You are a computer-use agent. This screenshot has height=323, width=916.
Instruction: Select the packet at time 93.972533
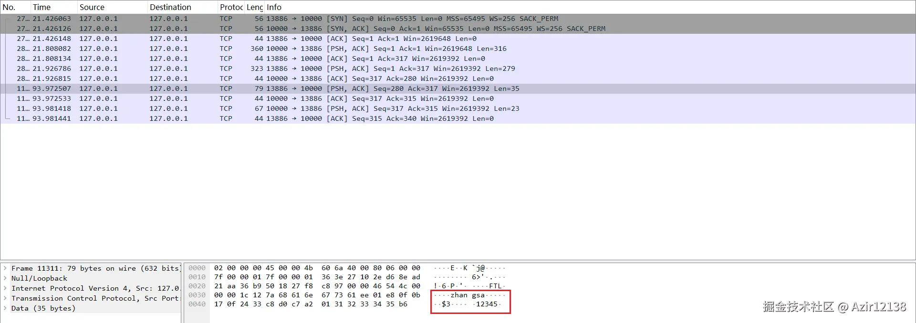pos(458,98)
